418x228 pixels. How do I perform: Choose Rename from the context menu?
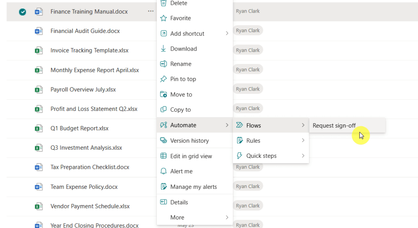click(195, 64)
